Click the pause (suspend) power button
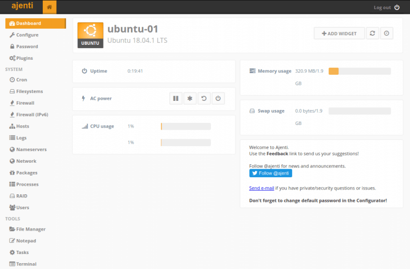410x269 pixels. pyautogui.click(x=176, y=99)
